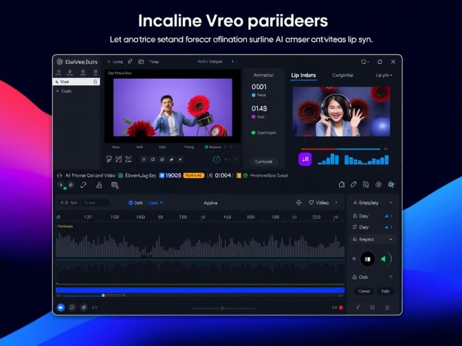Click the heart icon beside the Video label
This screenshot has width=462, height=346.
pyautogui.click(x=311, y=202)
